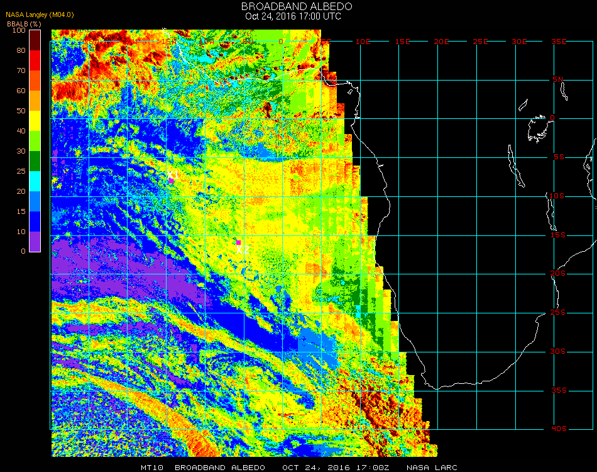
Task: Select the dark red 80-100 colorbar swatch
Action: click(x=35, y=40)
